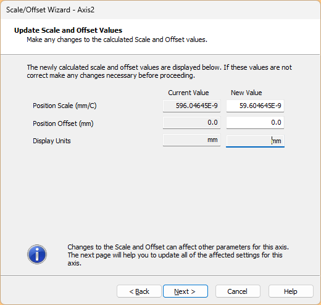321x305 pixels.
Task: Select Current Value Position Offset 0.0 field
Action: pos(191,123)
